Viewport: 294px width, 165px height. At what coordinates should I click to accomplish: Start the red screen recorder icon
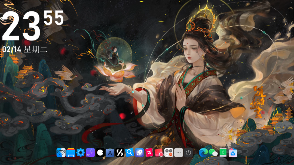tap(159, 153)
